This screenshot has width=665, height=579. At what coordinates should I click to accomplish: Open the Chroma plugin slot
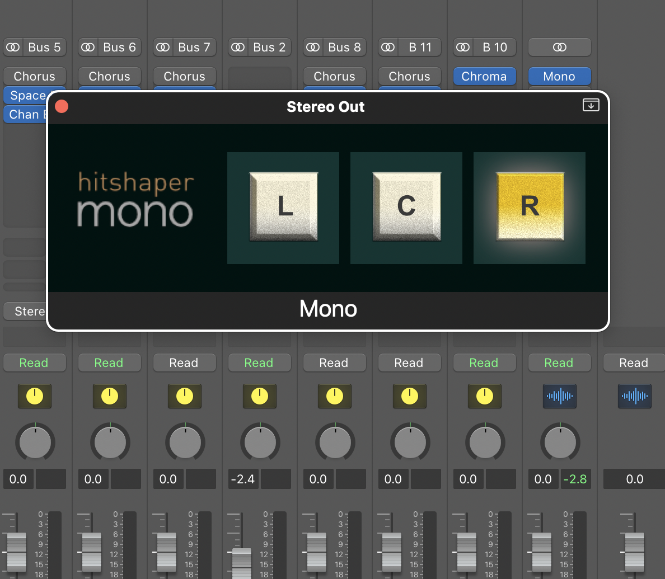point(484,76)
